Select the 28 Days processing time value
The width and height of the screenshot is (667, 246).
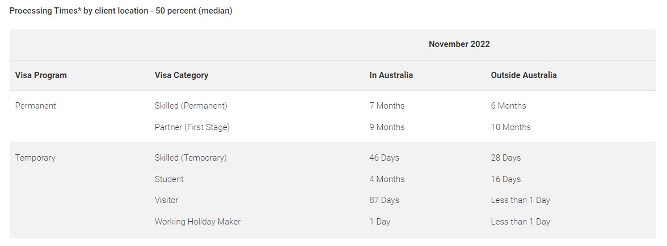505,158
